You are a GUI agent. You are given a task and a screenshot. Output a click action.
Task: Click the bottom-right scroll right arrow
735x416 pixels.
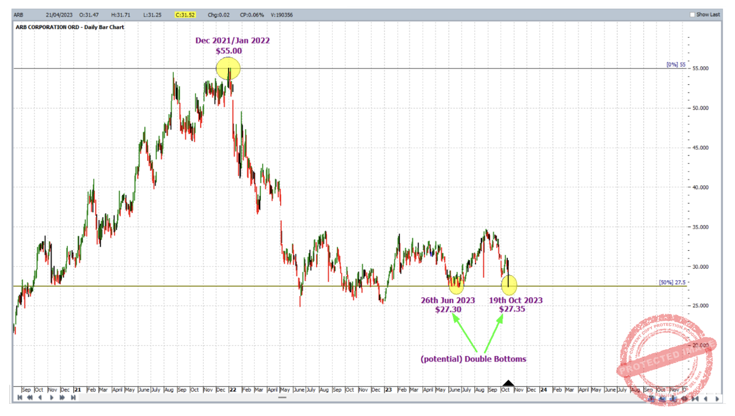point(718,399)
